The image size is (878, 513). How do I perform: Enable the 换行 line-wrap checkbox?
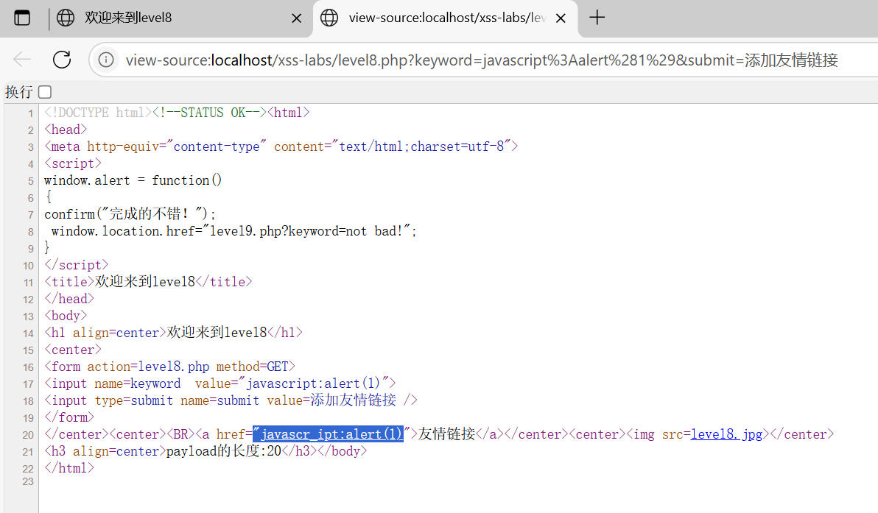(46, 92)
